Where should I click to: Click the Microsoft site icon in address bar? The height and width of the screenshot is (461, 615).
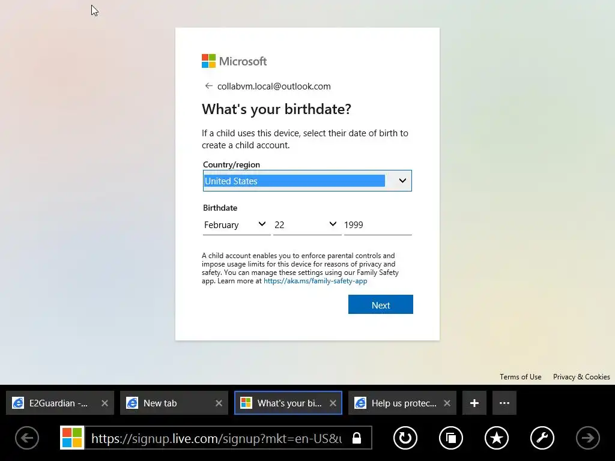pos(72,438)
